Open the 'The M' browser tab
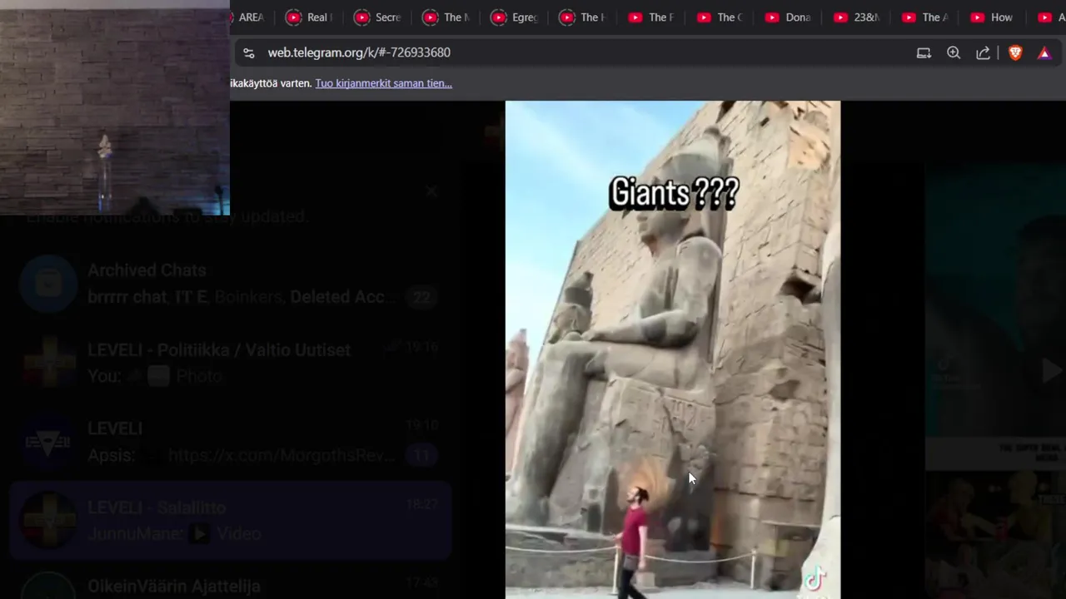 (x=446, y=17)
